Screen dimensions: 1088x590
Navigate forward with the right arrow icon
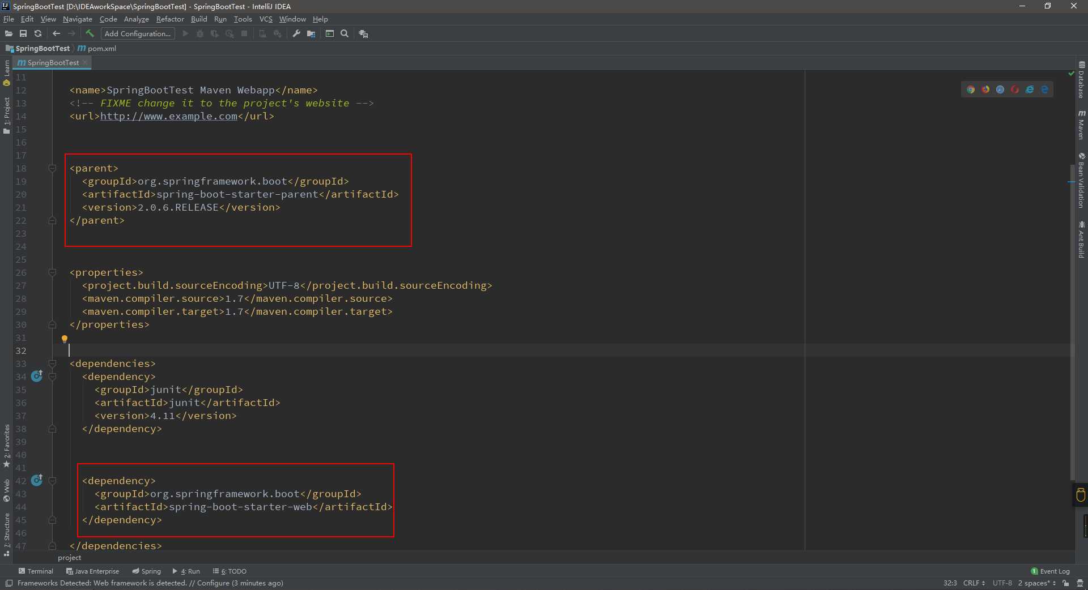pyautogui.click(x=71, y=34)
